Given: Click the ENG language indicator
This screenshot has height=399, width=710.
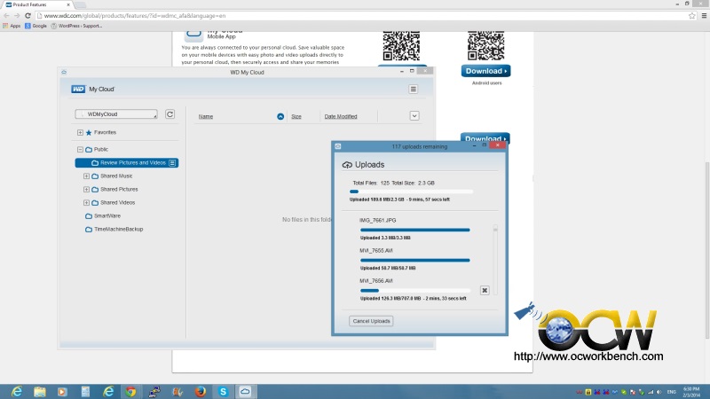Looking at the screenshot, I should (672, 392).
